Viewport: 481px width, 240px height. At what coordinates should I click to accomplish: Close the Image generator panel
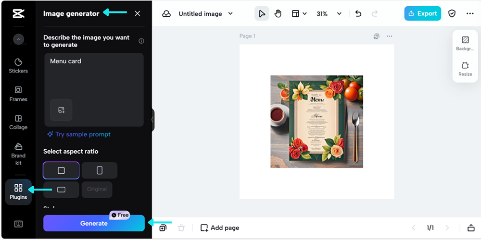point(138,13)
